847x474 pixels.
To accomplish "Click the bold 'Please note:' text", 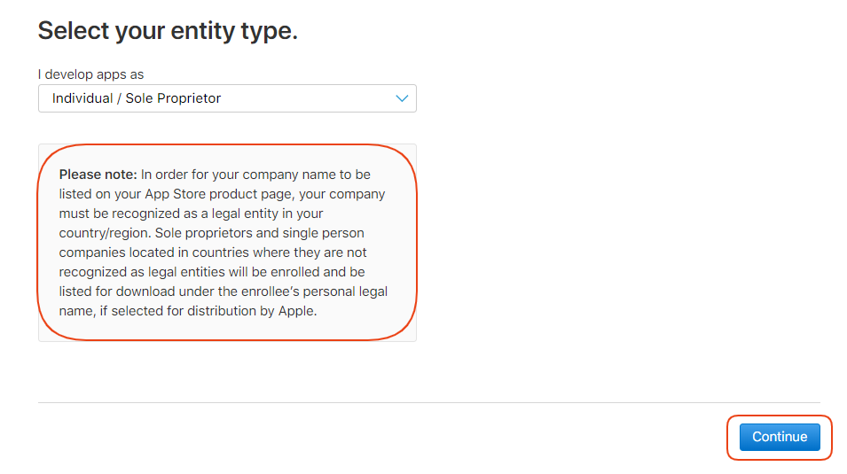I will [98, 175].
